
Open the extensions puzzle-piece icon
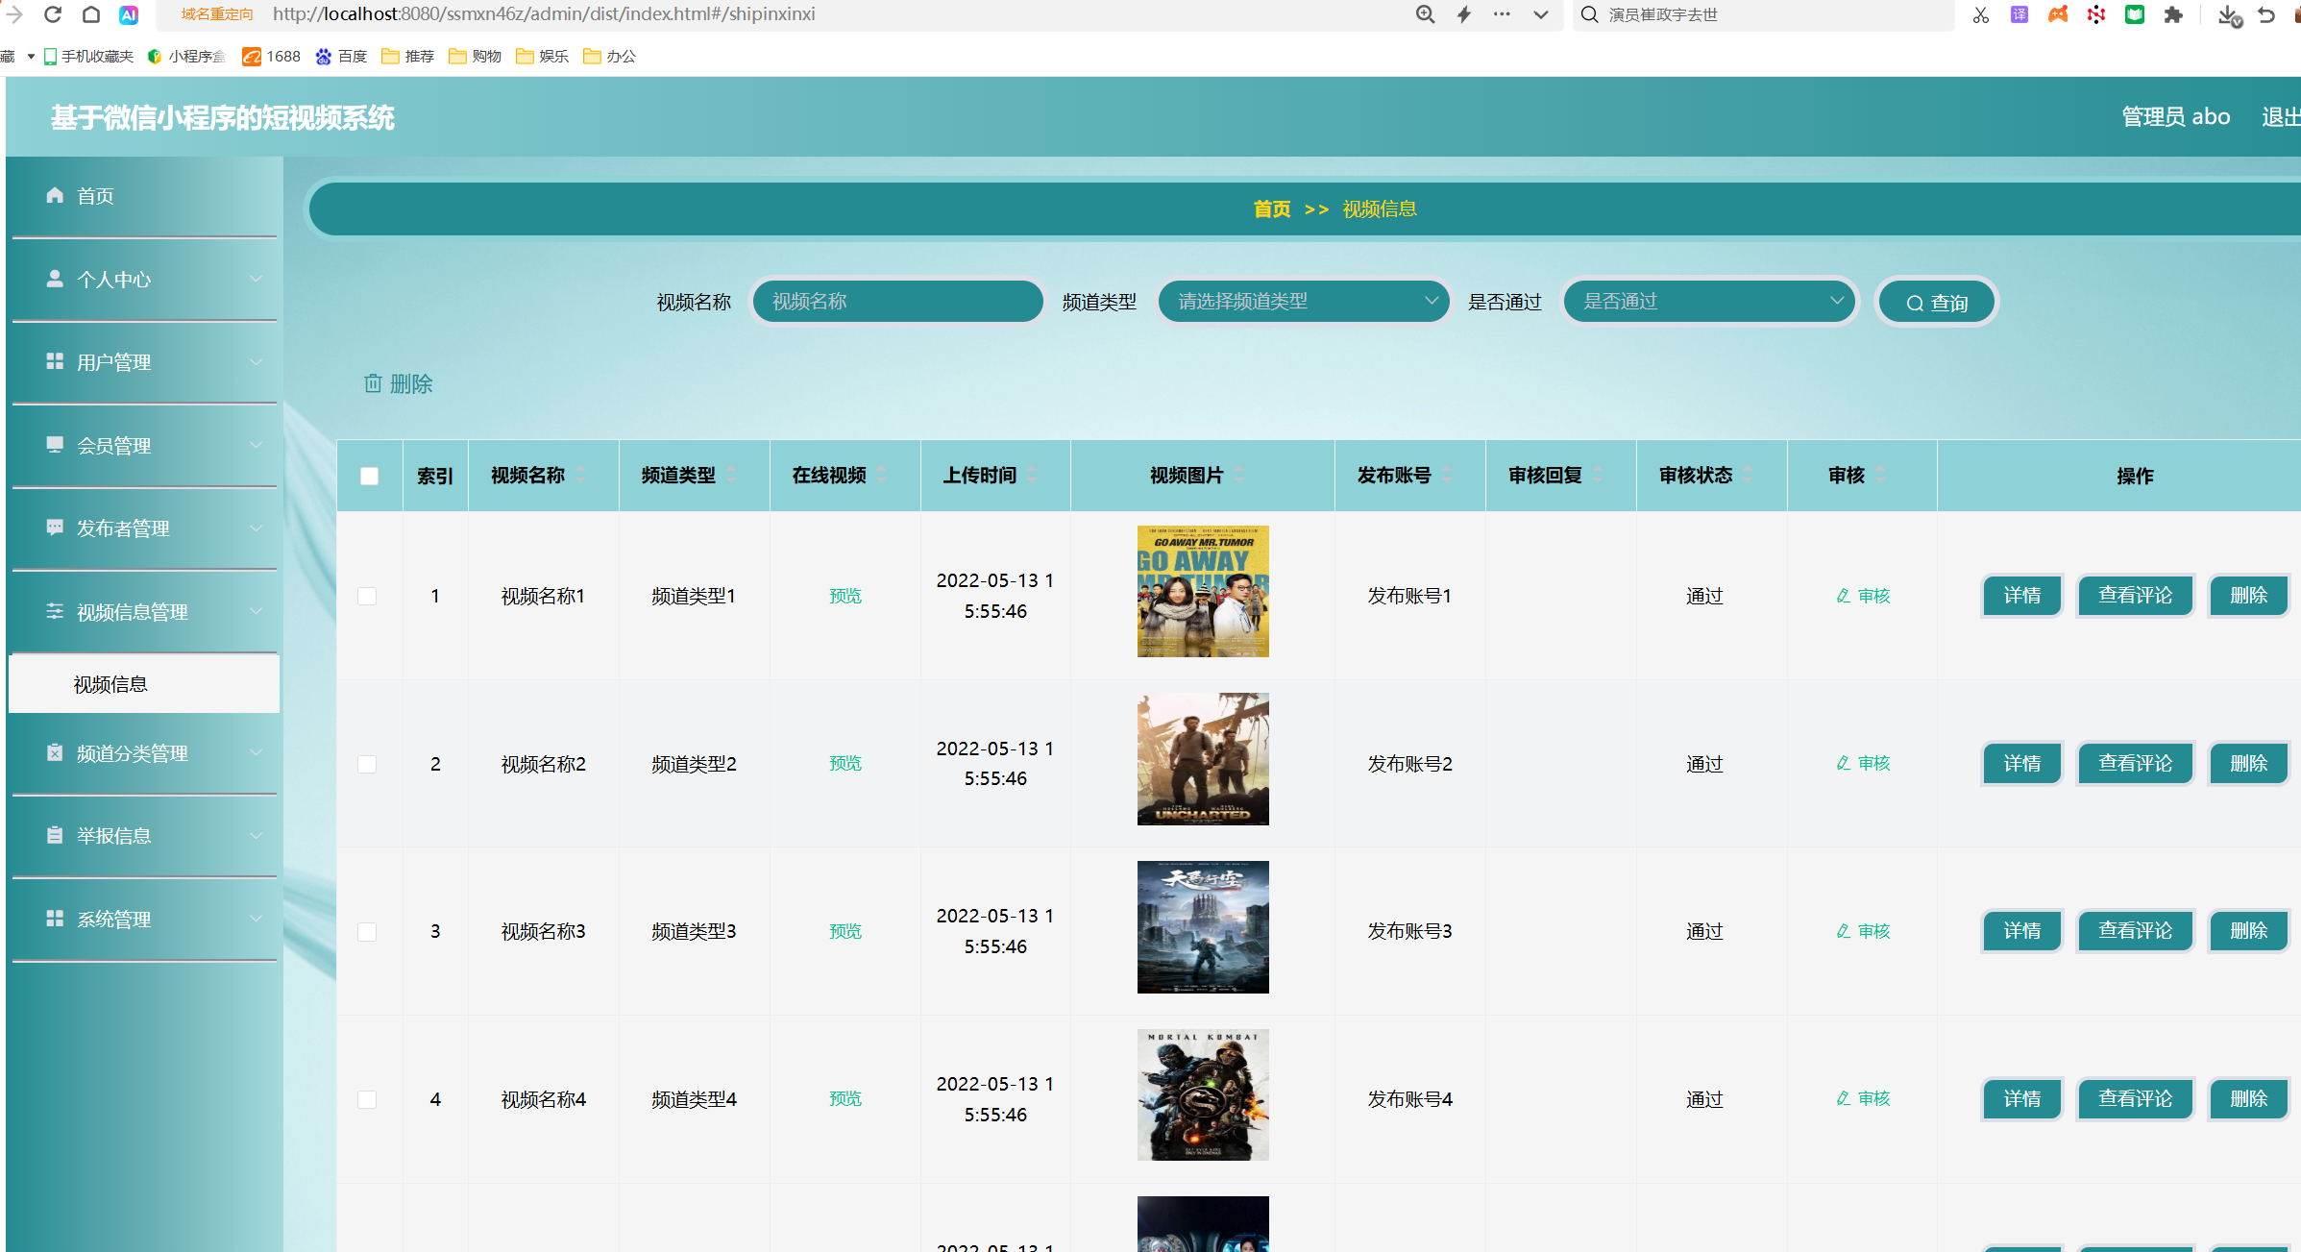coord(2173,14)
